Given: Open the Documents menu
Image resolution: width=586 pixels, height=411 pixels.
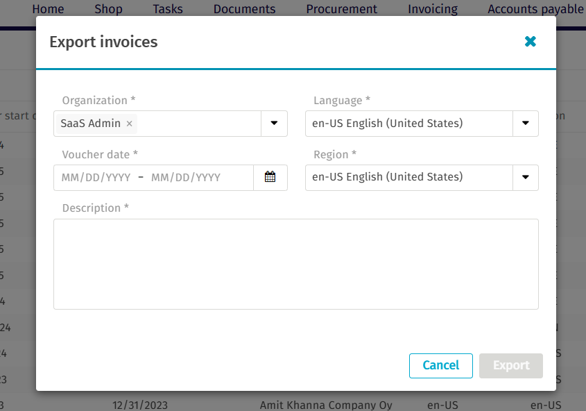Looking at the screenshot, I should pyautogui.click(x=244, y=9).
